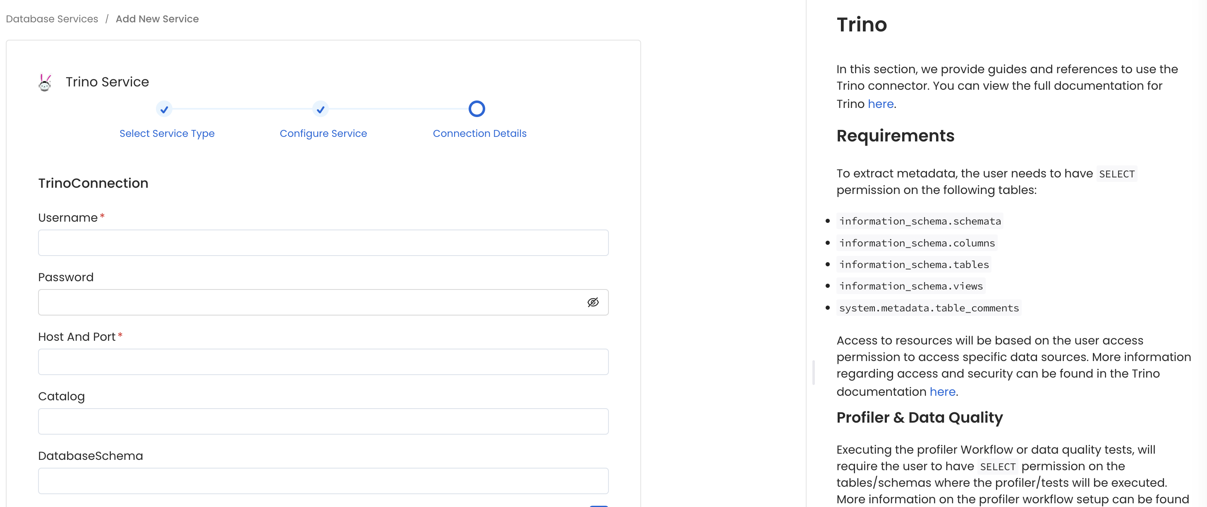The width and height of the screenshot is (1207, 507).
Task: Select the system.metadata.table_comments code snippet
Action: (x=929, y=308)
